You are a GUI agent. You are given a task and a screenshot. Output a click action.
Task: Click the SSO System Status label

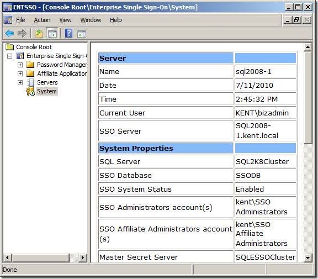coord(135,189)
